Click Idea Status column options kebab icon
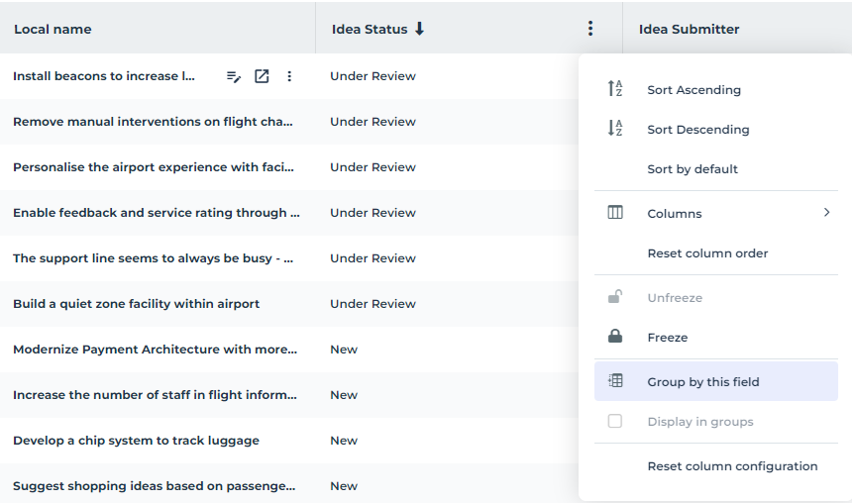 click(590, 29)
